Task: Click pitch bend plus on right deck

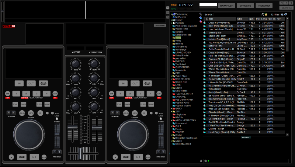Action: click(163, 152)
